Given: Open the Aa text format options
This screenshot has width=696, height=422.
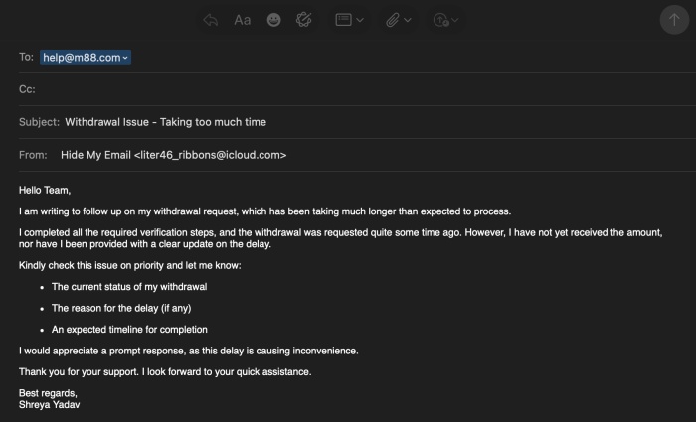Looking at the screenshot, I should pyautogui.click(x=242, y=20).
